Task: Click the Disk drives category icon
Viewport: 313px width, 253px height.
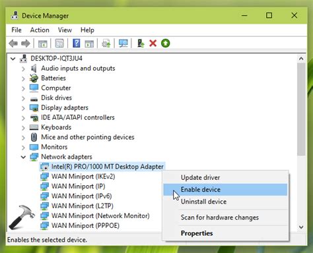Action: click(34, 99)
